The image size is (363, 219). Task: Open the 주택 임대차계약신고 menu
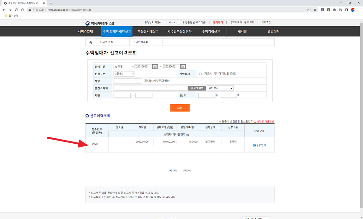click(117, 32)
